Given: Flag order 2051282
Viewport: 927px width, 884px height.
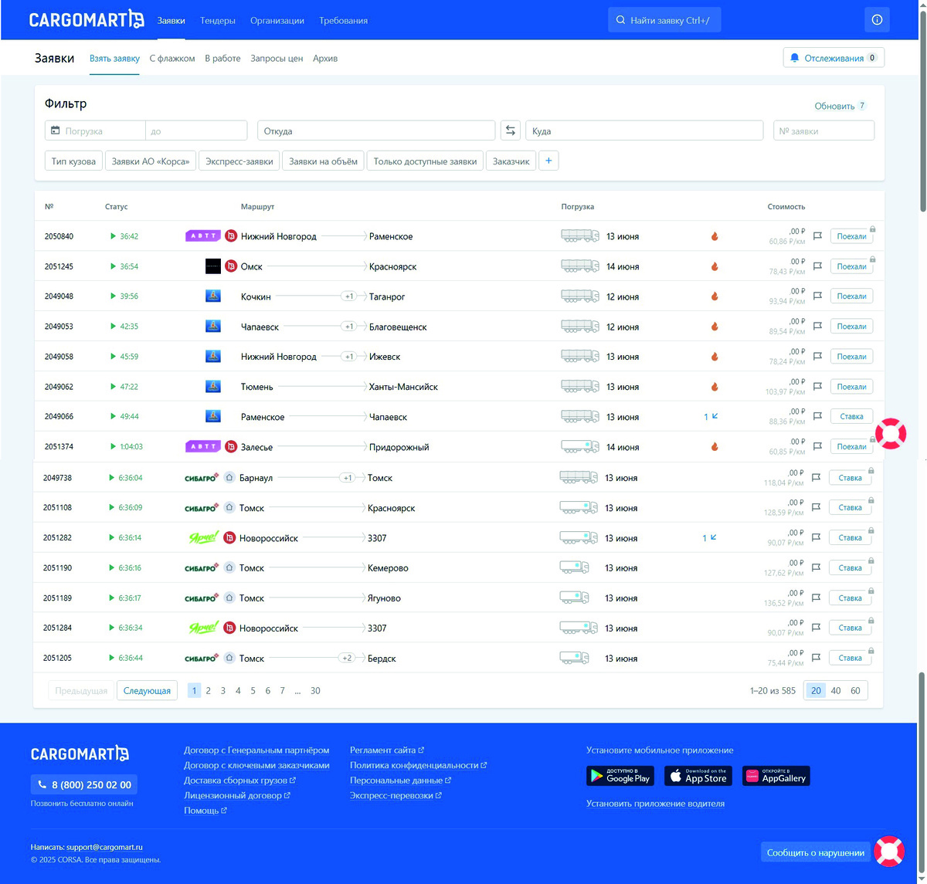Looking at the screenshot, I should pyautogui.click(x=816, y=538).
